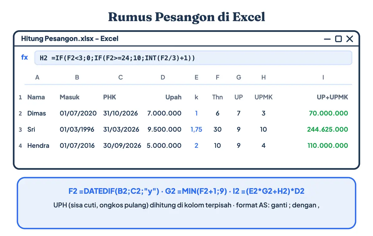
Task: Close the Hitung Pesangon window
Action: (350, 39)
